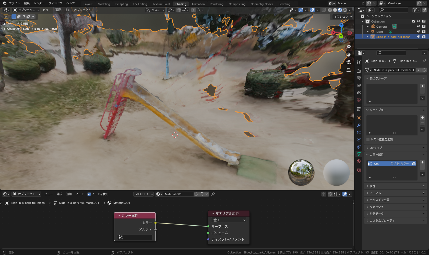This screenshot has width=429, height=255.
Task: Open the Physics properties tab
Action: tap(359, 140)
